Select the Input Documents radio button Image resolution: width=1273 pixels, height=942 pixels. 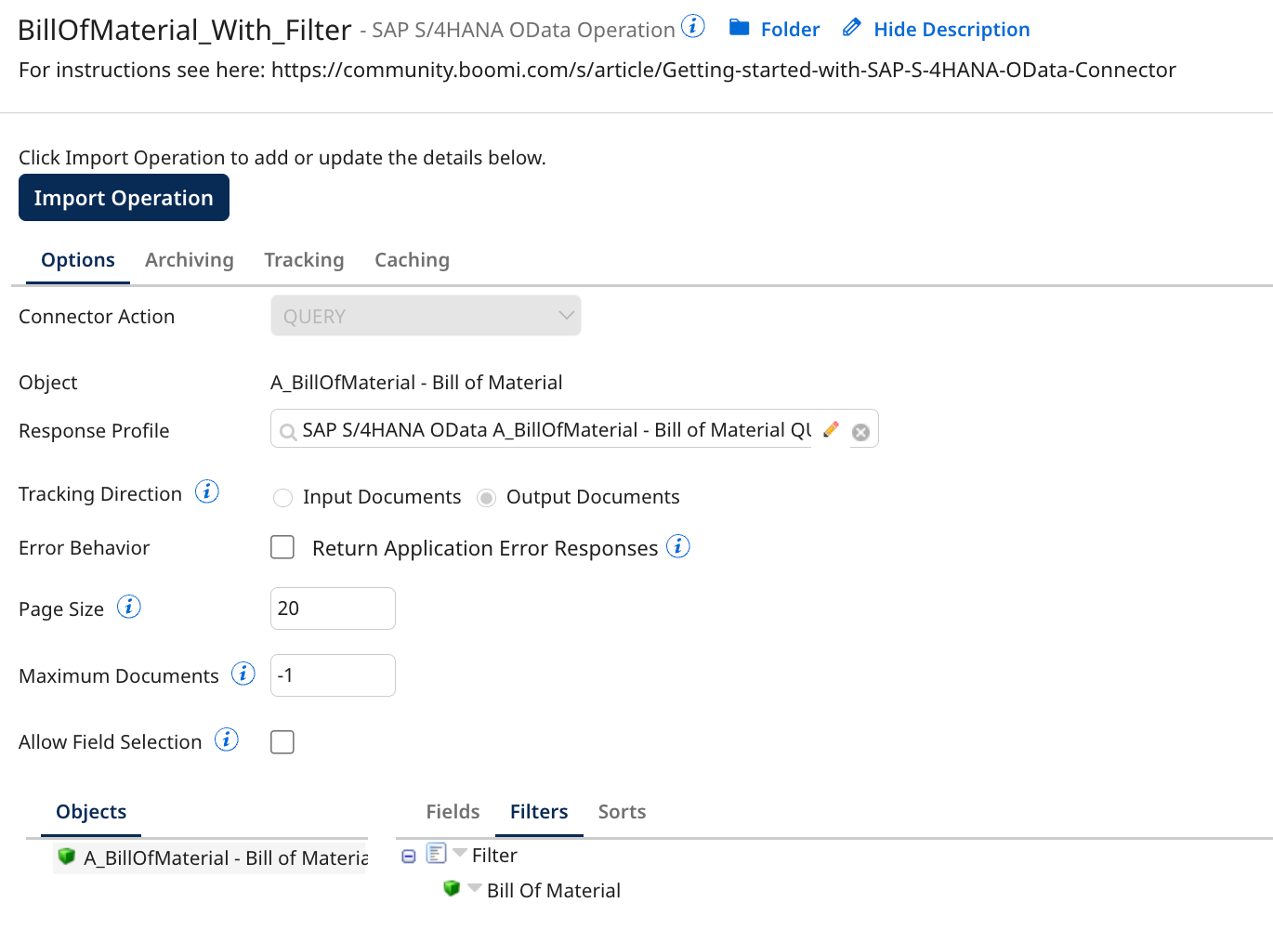pos(282,497)
